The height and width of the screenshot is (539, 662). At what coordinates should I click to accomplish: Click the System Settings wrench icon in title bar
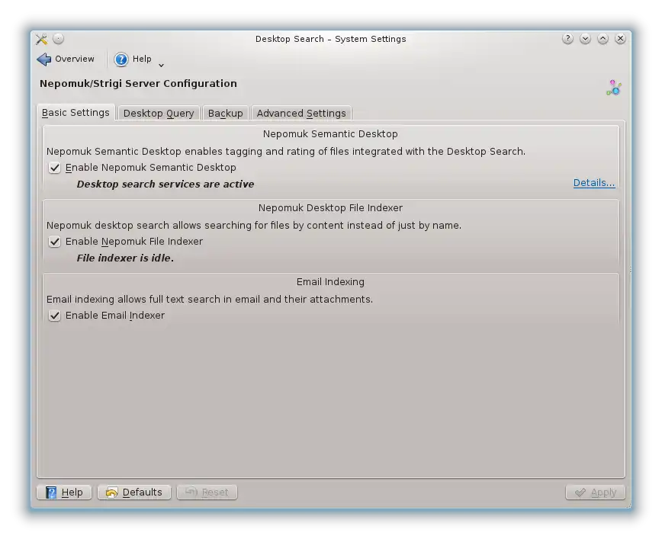point(41,39)
